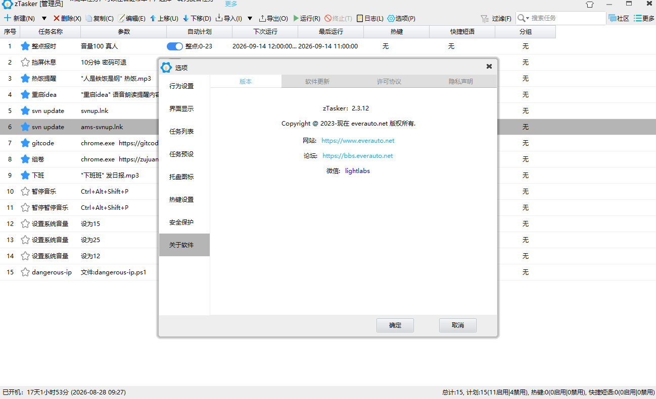The width and height of the screenshot is (656, 399).
Task: Click the 选项(P) gear icon
Action: (391, 18)
